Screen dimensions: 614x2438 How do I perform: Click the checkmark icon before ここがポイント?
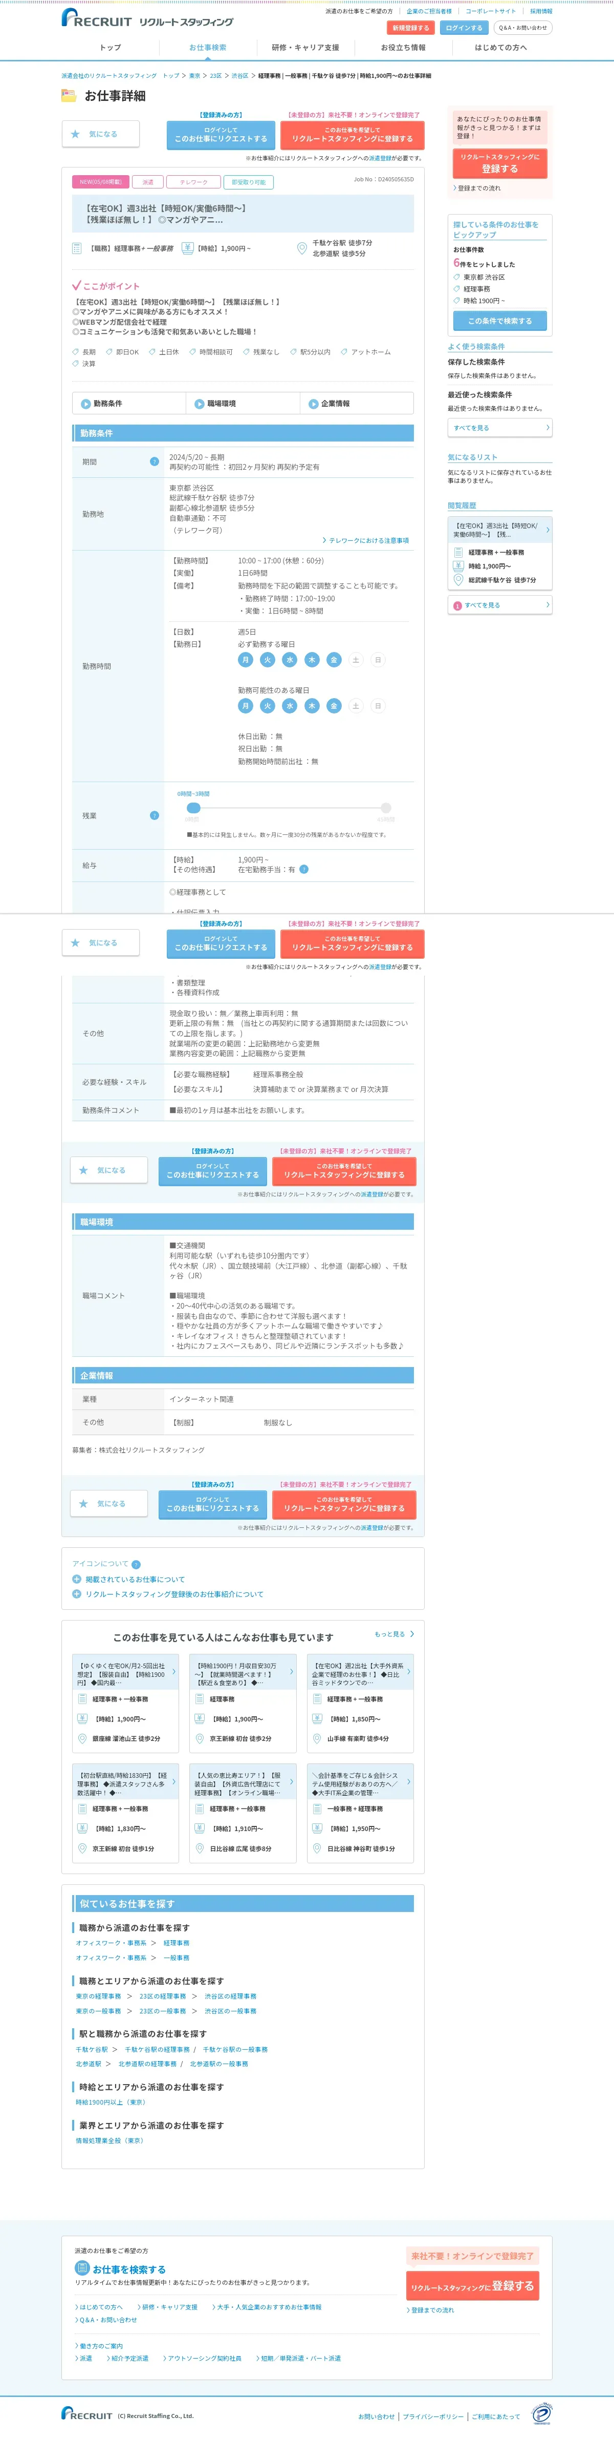click(x=77, y=285)
